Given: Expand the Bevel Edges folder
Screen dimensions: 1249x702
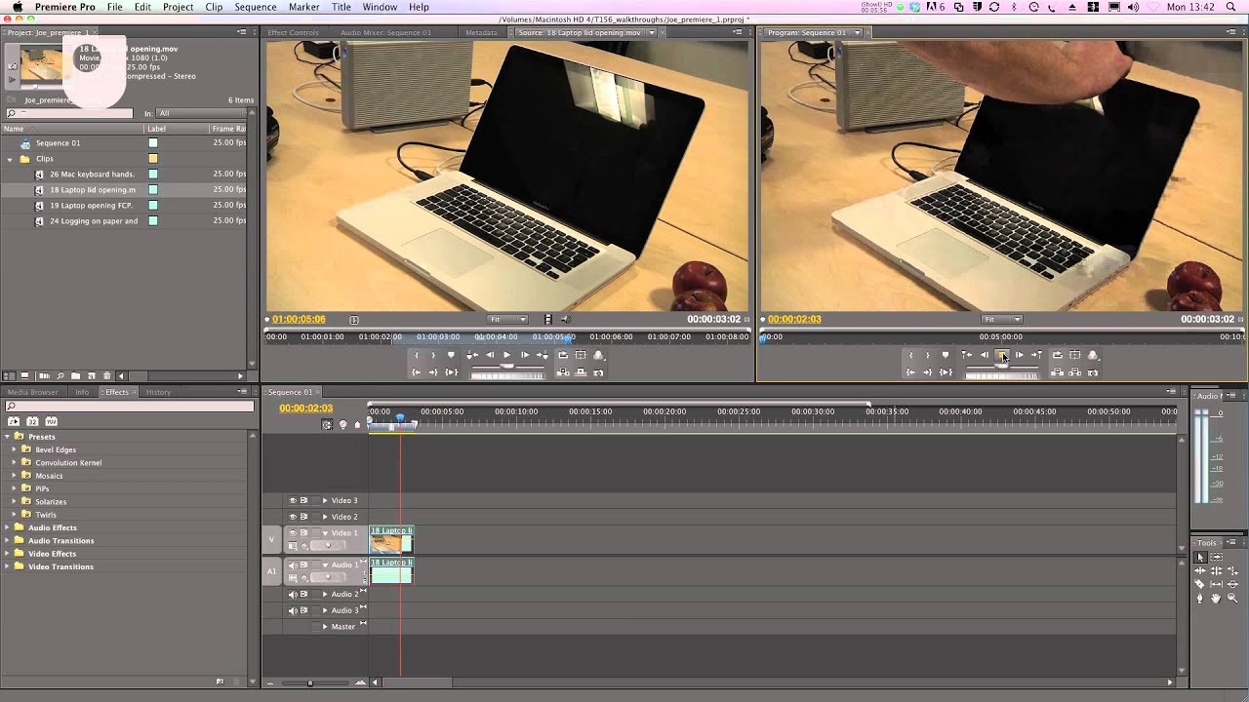Looking at the screenshot, I should tap(15, 449).
